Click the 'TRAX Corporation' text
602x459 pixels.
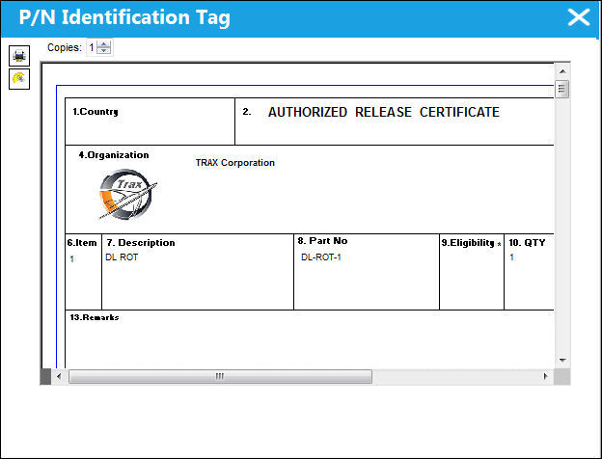click(x=235, y=163)
